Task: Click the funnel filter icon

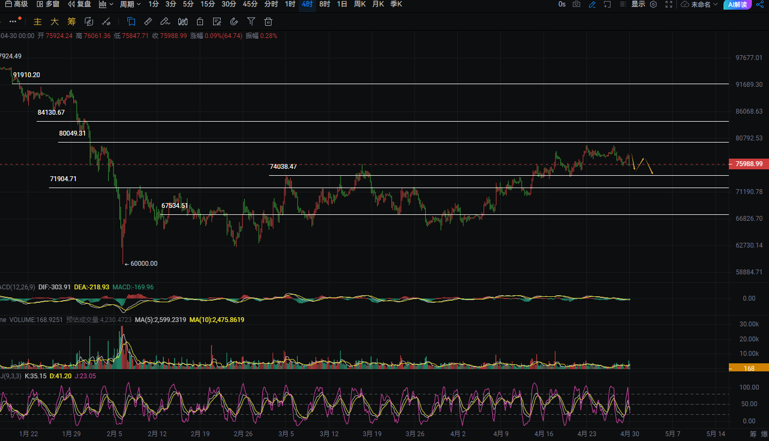Action: pyautogui.click(x=251, y=22)
